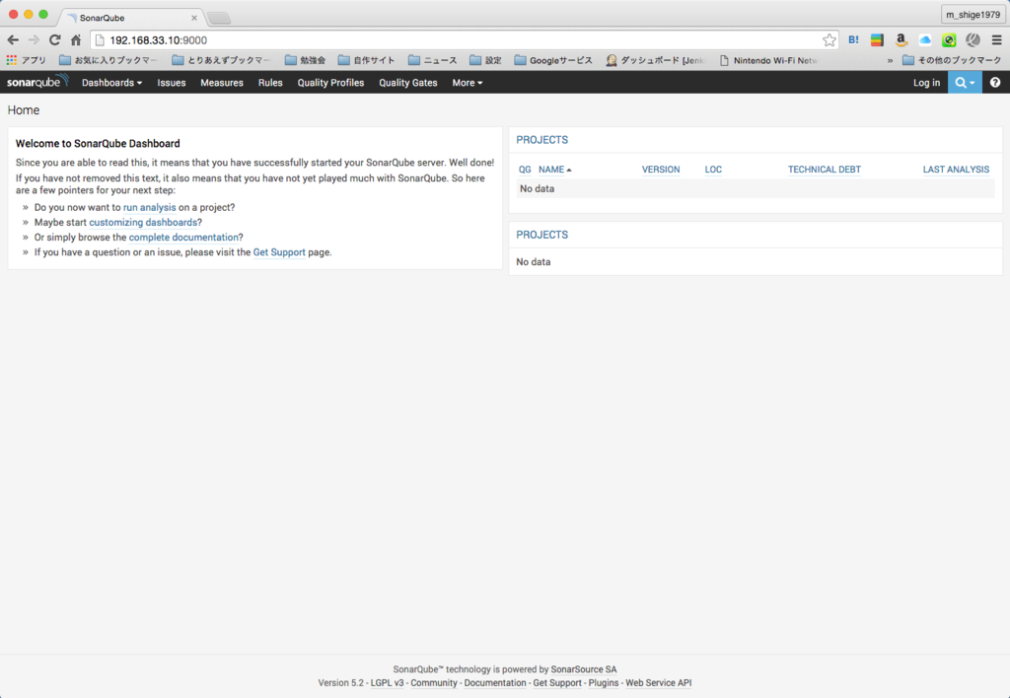Sort by TECHNICAL DEBT column
The image size is (1010, 698).
(825, 170)
